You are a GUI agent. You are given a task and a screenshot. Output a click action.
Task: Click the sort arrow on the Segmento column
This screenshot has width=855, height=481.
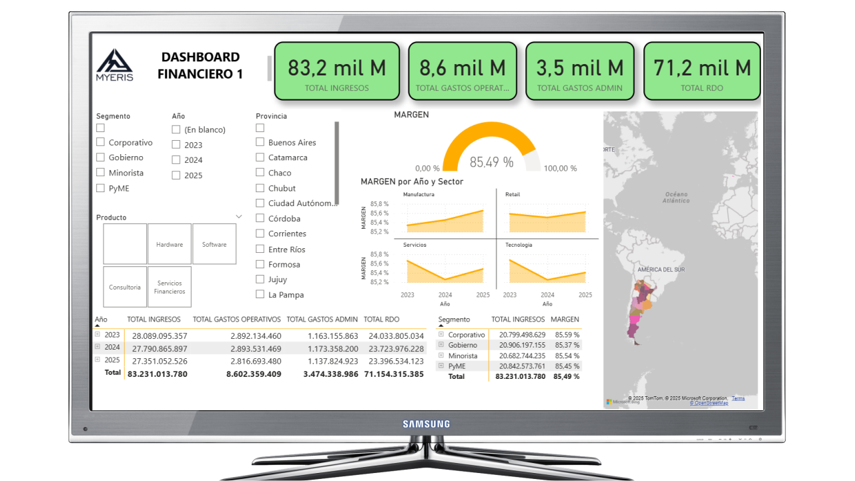pos(441,326)
